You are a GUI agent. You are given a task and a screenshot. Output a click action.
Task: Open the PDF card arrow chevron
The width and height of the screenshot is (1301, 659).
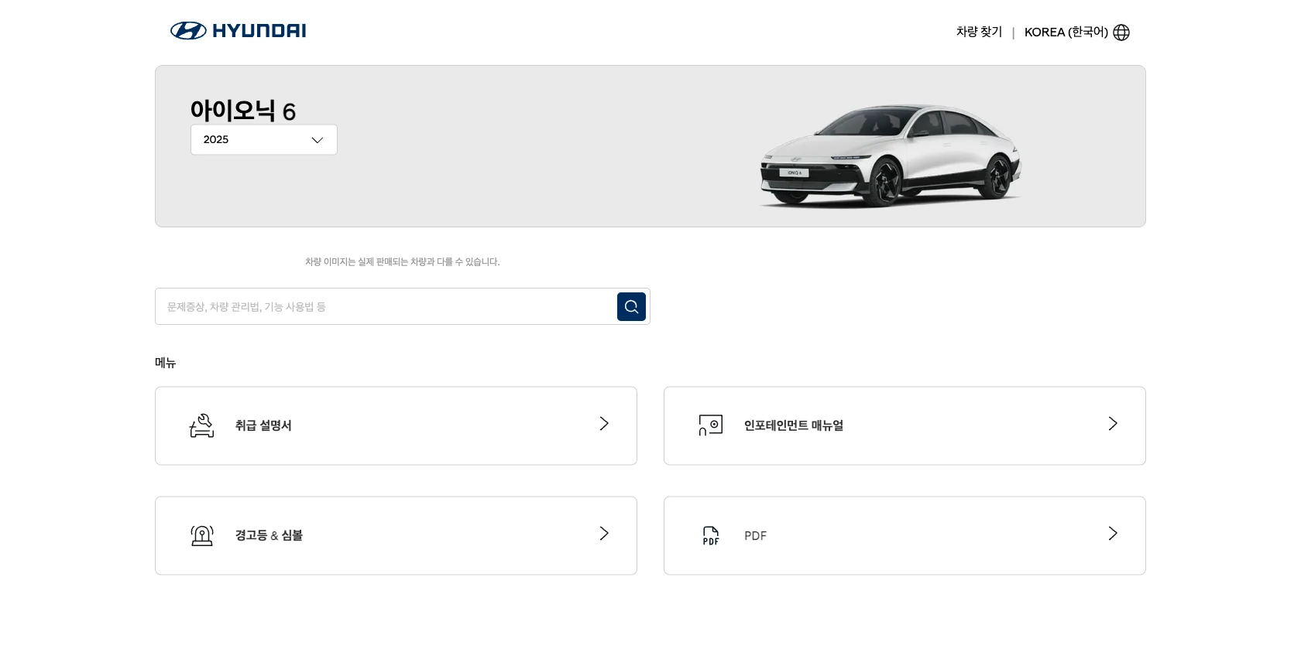point(1113,534)
